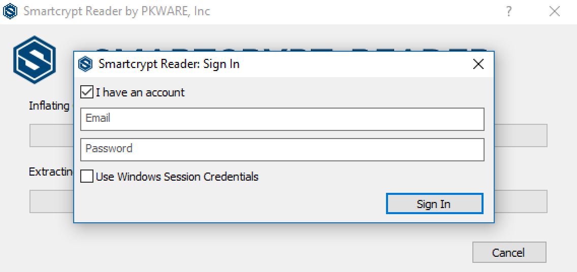This screenshot has width=577, height=272.
Task: Click the Inflating label text
Action: click(49, 106)
